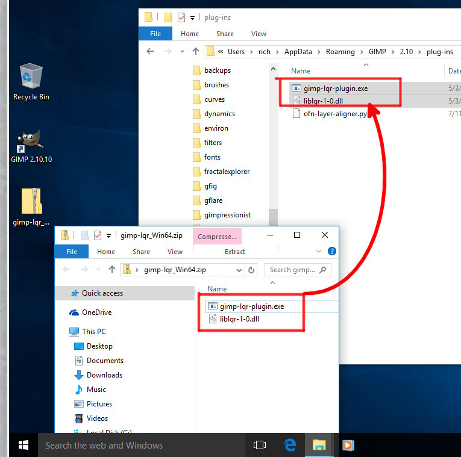Viewport: 461px width, 457px height.
Task: Open recent locations dropdown in plug-ins window
Action: [182, 52]
